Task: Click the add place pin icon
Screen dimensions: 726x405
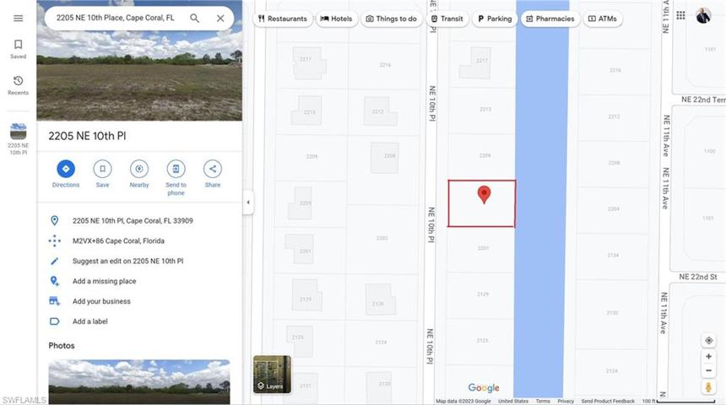Action: [x=55, y=281]
